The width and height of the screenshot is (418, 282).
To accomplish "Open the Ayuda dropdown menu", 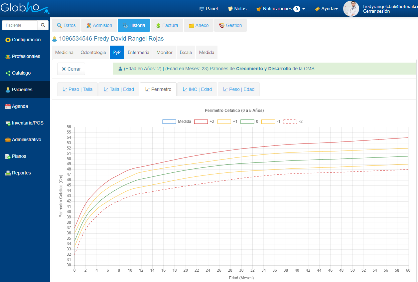I will click(326, 9).
